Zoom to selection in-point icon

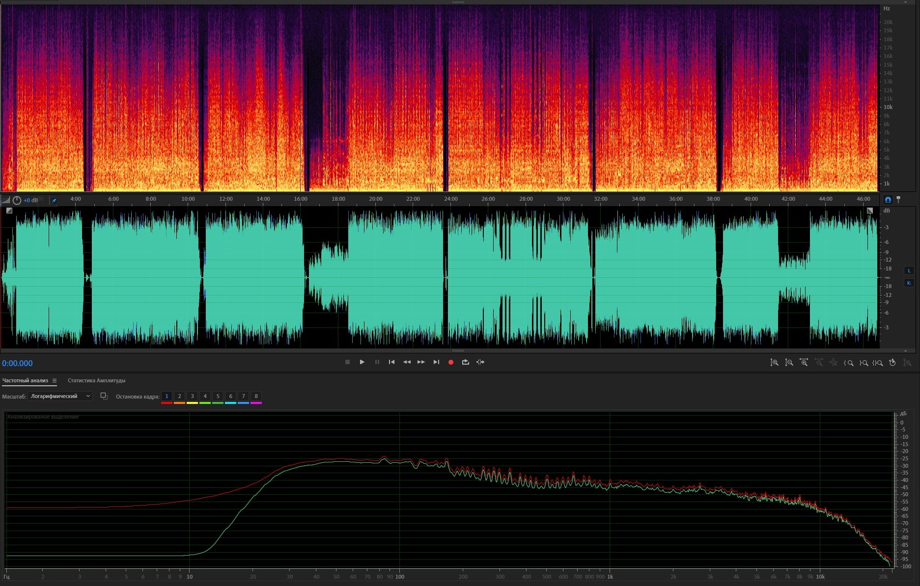[848, 363]
